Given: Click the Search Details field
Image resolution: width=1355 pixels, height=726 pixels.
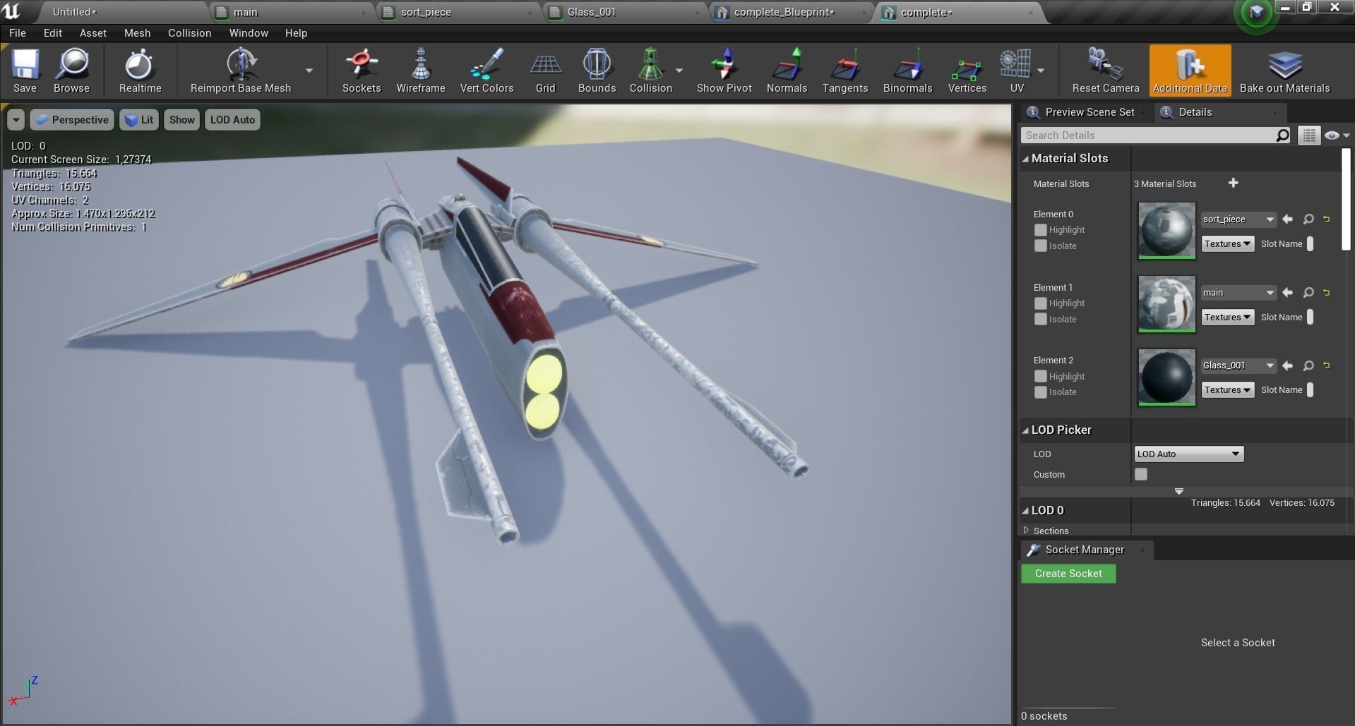Looking at the screenshot, I should [x=1155, y=135].
